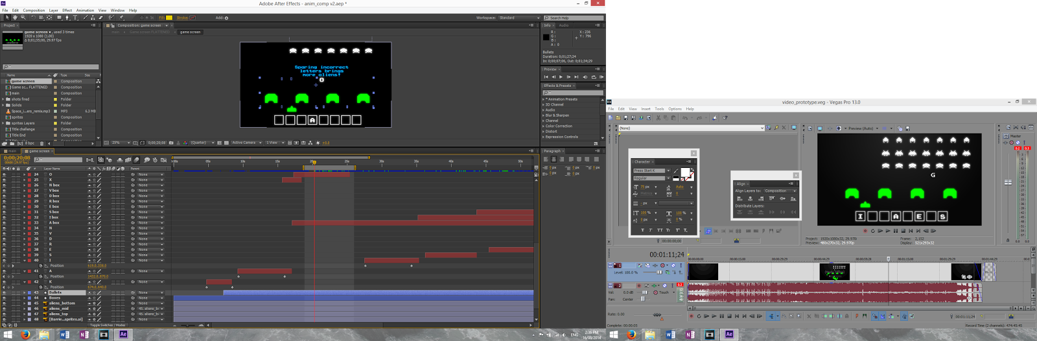Select Space_i...ers_remix.mp3 in the Project panel

coord(30,112)
